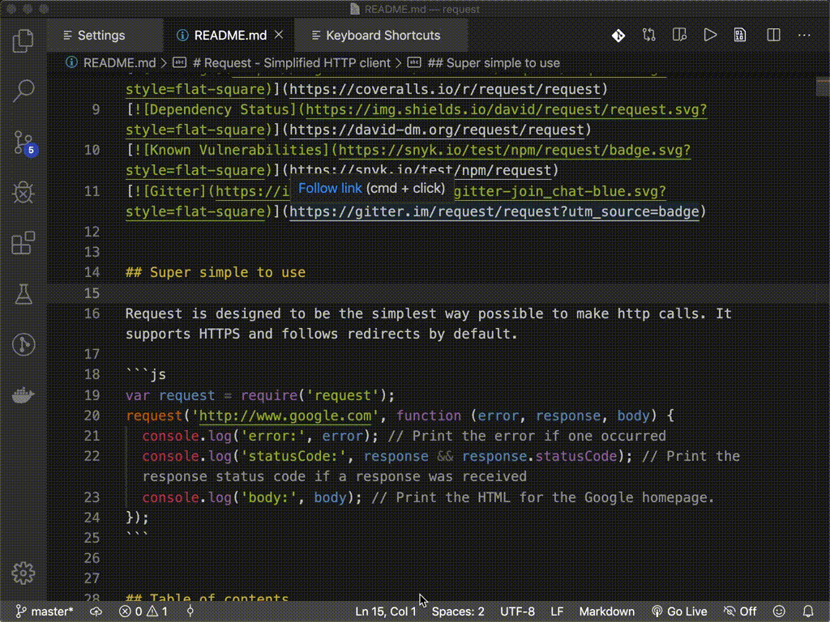The image size is (830, 622).
Task: Click the http://www.google.com link in code
Action: [x=285, y=415]
